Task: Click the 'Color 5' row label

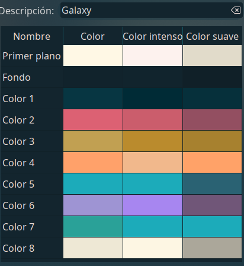Action: pyautogui.click(x=18, y=184)
